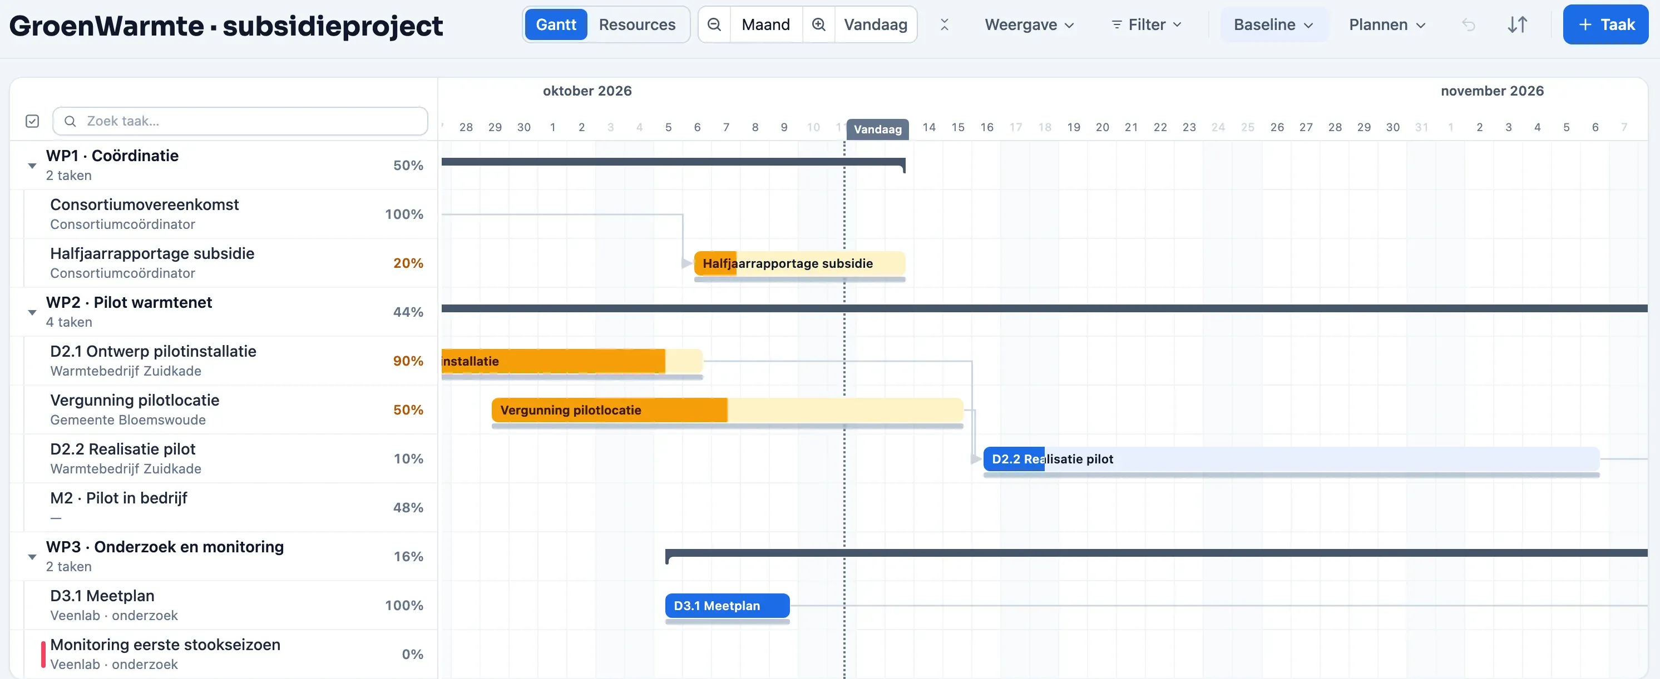Click the GroenWarmte subsidieproject title
Viewport: 1660px width, 679px height.
click(225, 26)
